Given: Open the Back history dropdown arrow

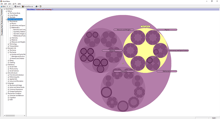Looking at the screenshot, I should click(7, 6).
